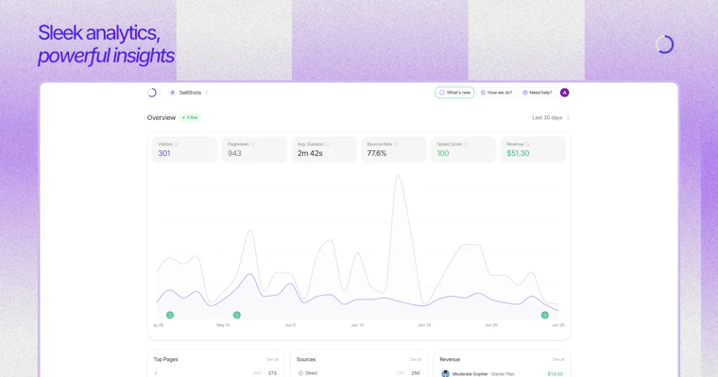
Task: Click the green chart marker near Jun 25
Action: (x=545, y=315)
